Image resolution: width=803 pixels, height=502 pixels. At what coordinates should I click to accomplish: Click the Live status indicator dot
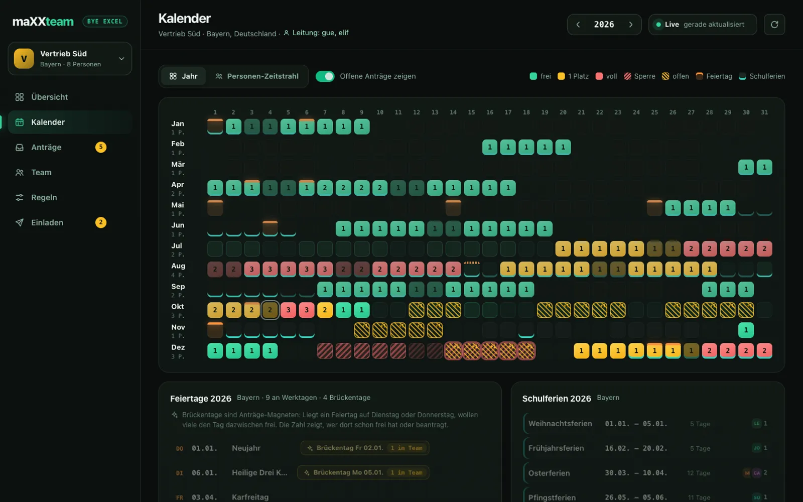click(658, 25)
